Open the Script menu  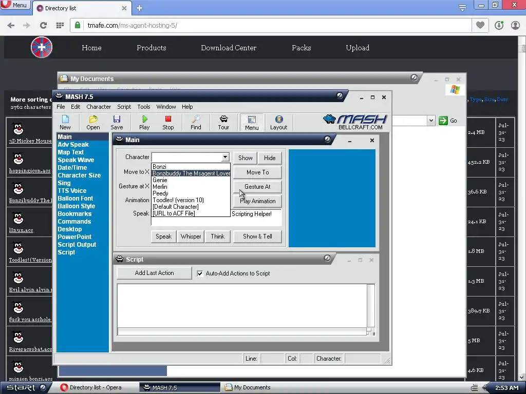124,107
